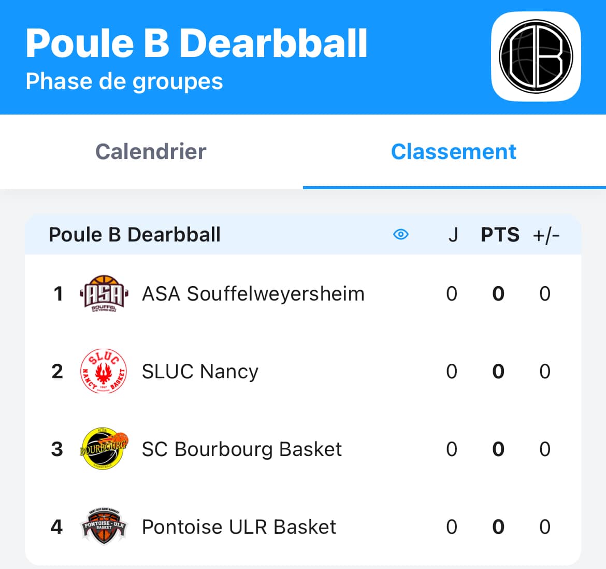Click the Pontoise ULR Basket logo
This screenshot has width=606, height=569.
pyautogui.click(x=104, y=527)
